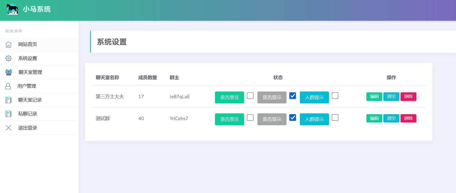Click the horse logo icon
The image size is (456, 193).
click(x=12, y=9)
